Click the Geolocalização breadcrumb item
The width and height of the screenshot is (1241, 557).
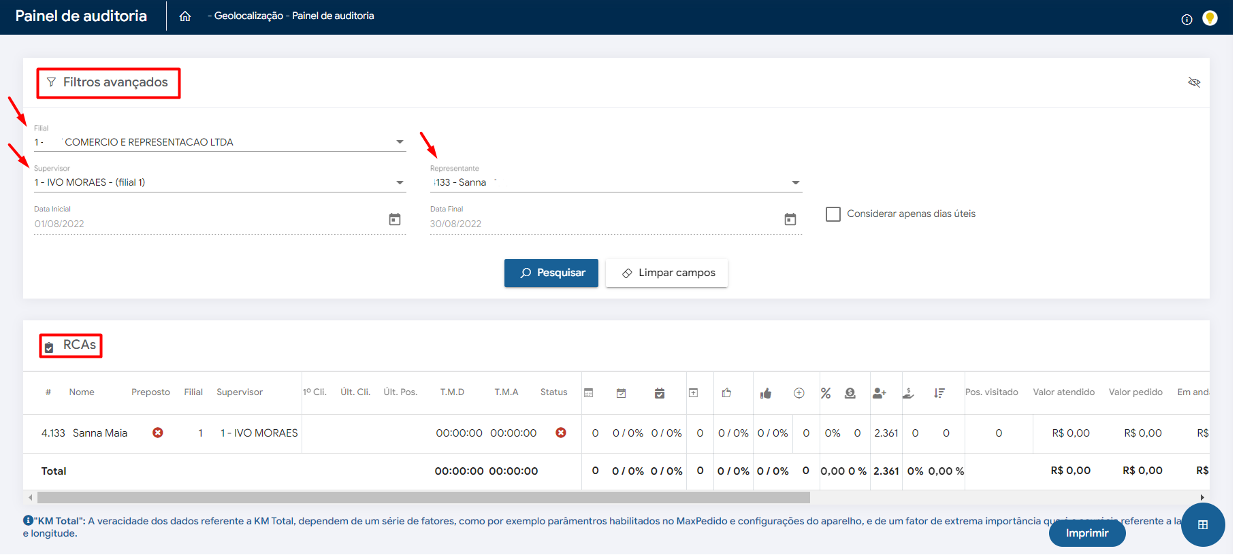[x=248, y=16]
